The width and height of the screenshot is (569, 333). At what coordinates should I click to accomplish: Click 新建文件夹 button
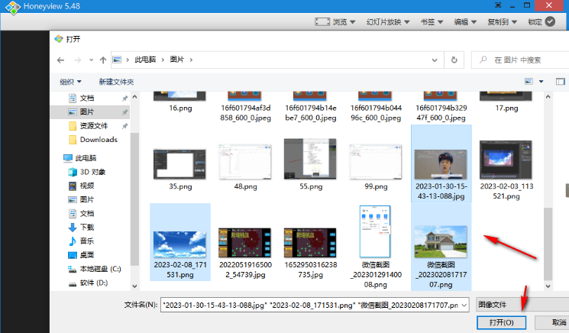point(116,82)
